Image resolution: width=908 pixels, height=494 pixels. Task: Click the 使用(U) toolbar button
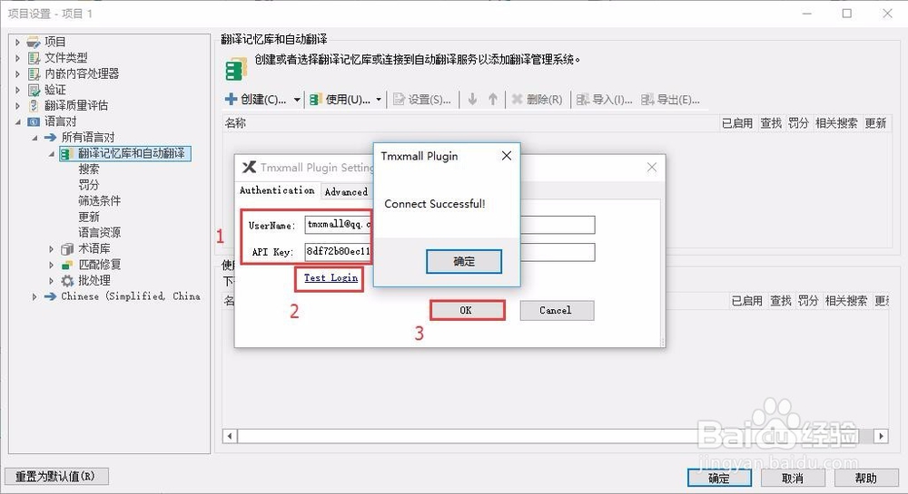(x=340, y=100)
